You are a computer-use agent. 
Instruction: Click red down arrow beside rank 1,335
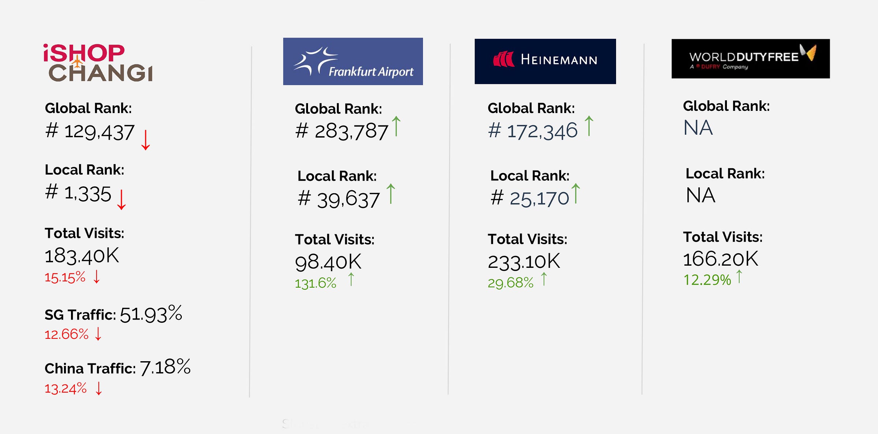point(121,199)
